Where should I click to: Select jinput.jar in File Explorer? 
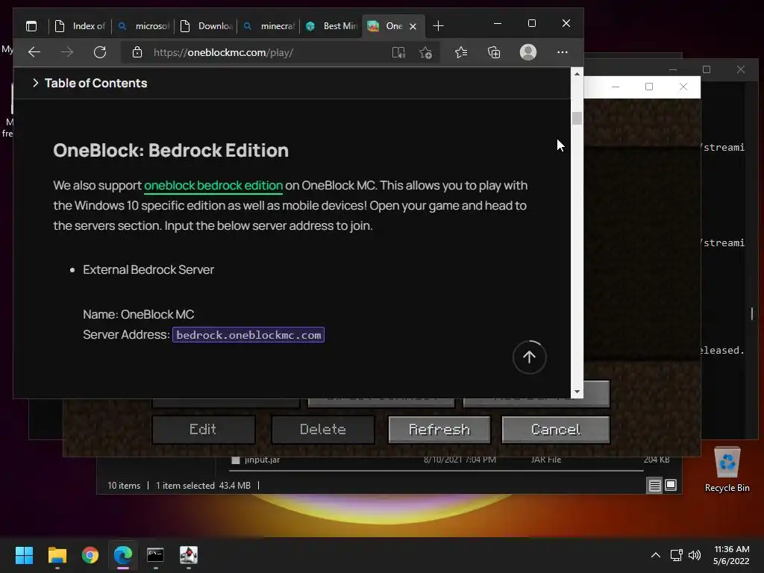(x=262, y=460)
